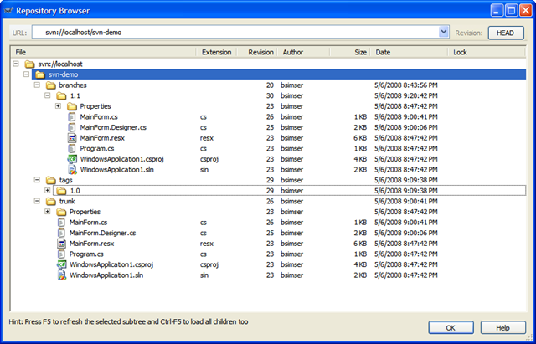Click the WindowsApplication1.csproj icon under trunk

pos(61,264)
